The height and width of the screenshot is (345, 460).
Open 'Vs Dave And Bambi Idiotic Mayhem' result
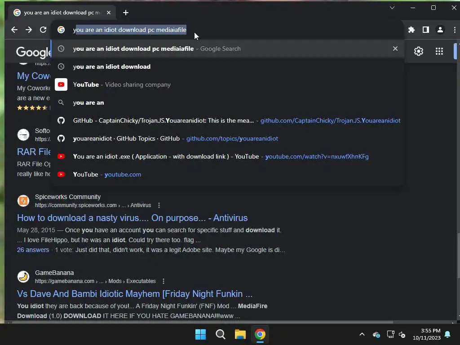[135, 294]
